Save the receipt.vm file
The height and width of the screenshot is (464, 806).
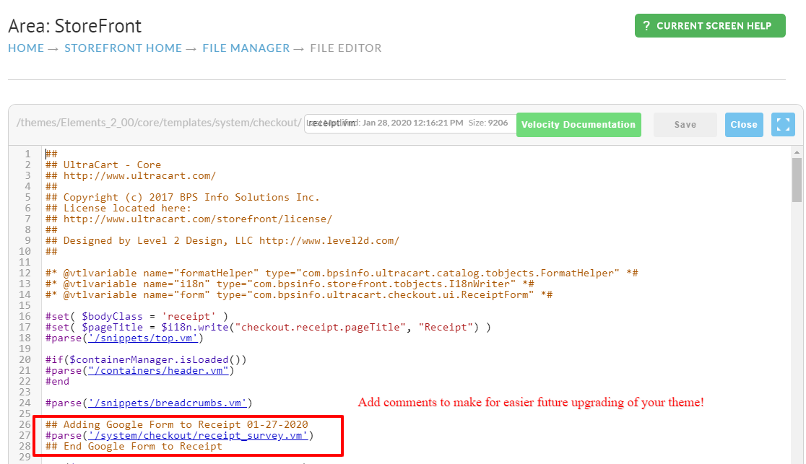pyautogui.click(x=685, y=124)
